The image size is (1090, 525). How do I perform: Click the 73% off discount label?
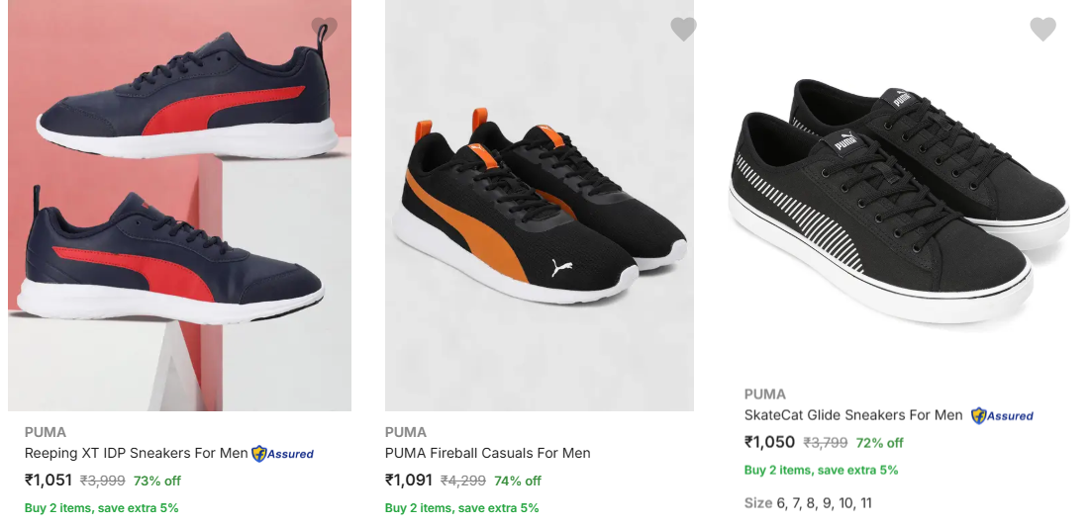(x=157, y=481)
